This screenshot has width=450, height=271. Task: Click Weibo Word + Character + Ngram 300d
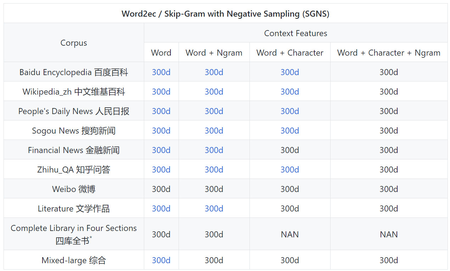point(389,189)
